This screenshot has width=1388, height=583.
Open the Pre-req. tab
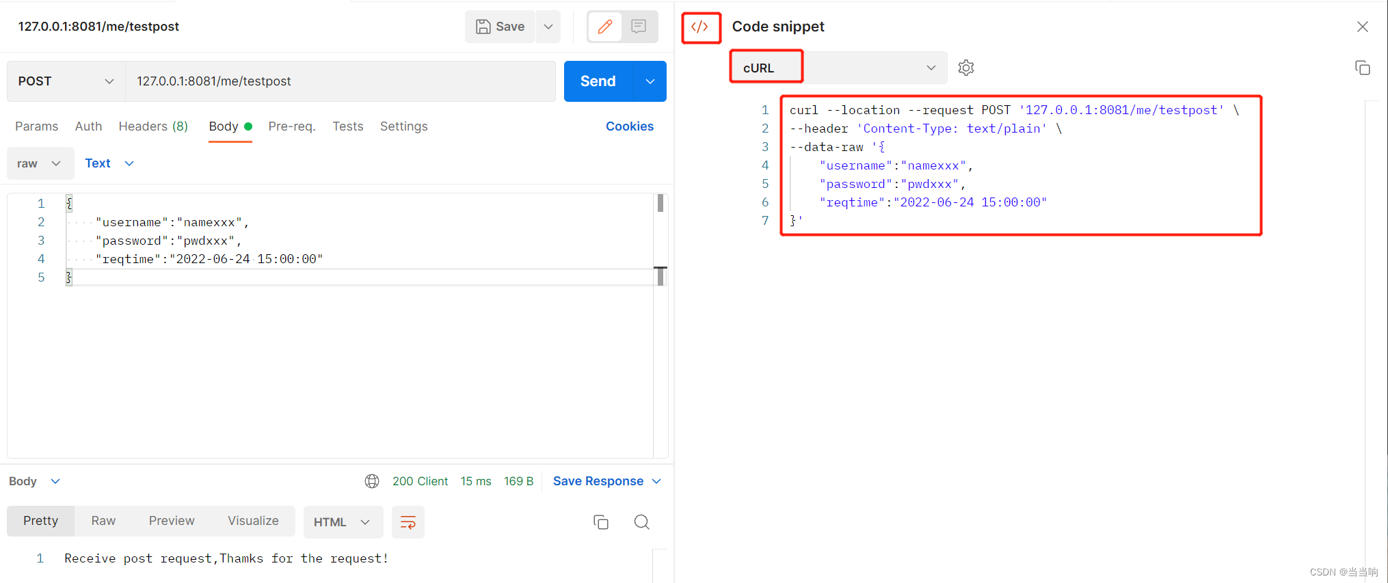pyautogui.click(x=292, y=126)
